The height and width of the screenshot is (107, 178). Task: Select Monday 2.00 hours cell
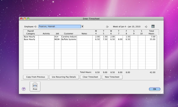click(96, 37)
